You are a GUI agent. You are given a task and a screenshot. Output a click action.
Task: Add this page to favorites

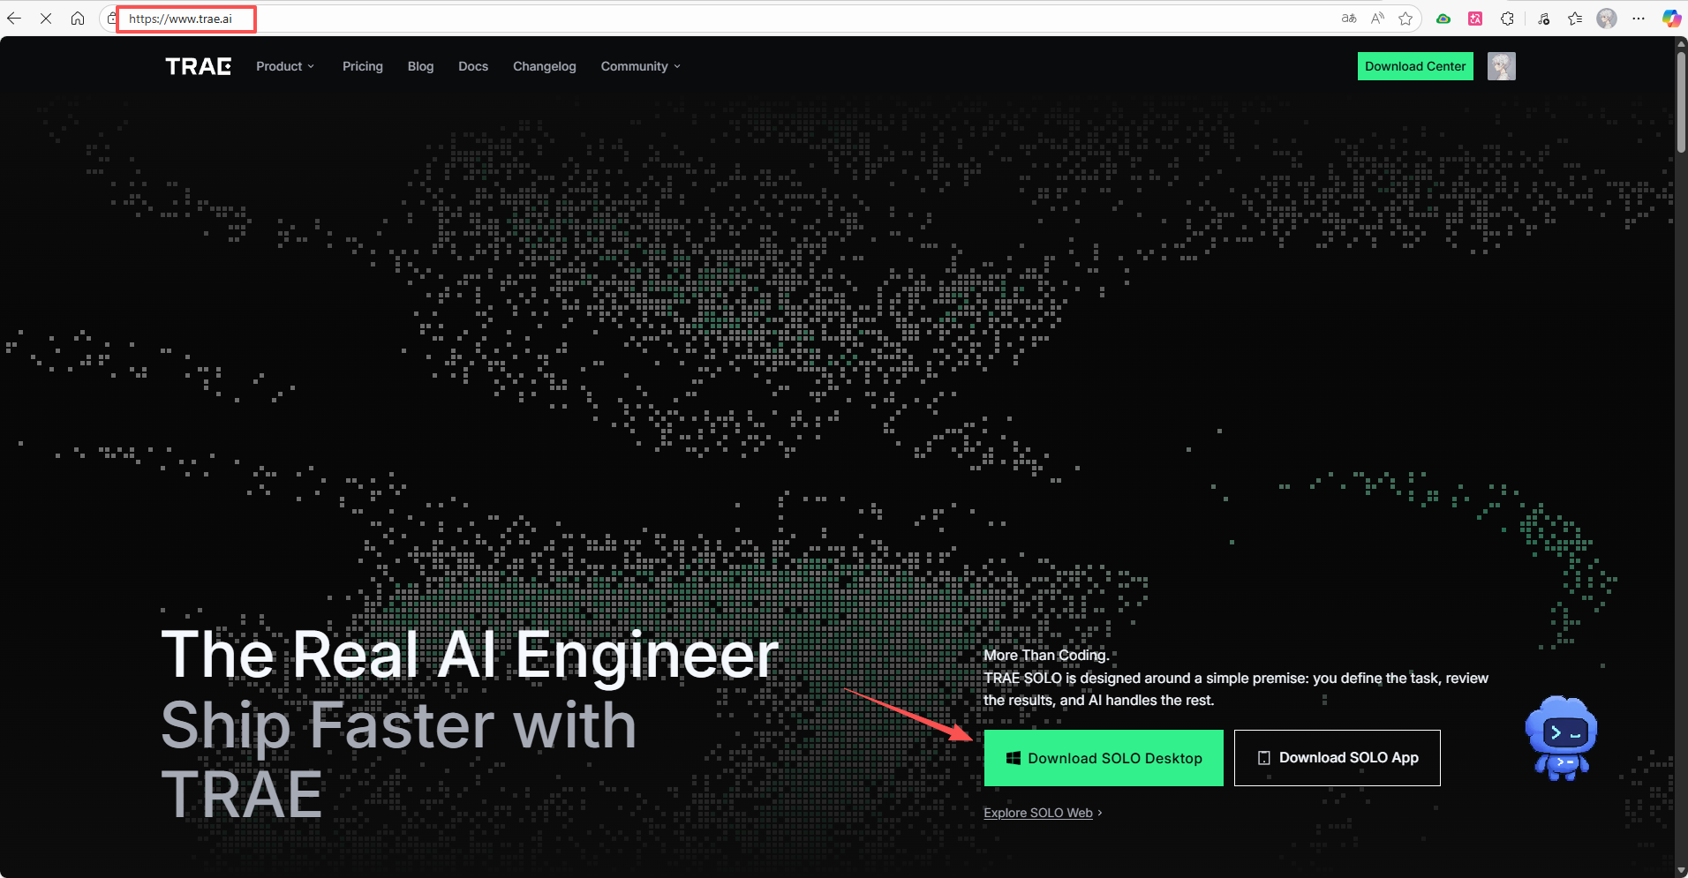1405,19
